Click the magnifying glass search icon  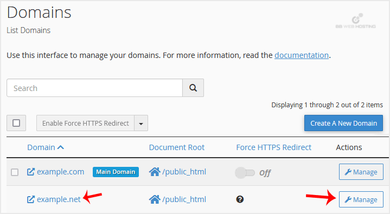pyautogui.click(x=193, y=88)
